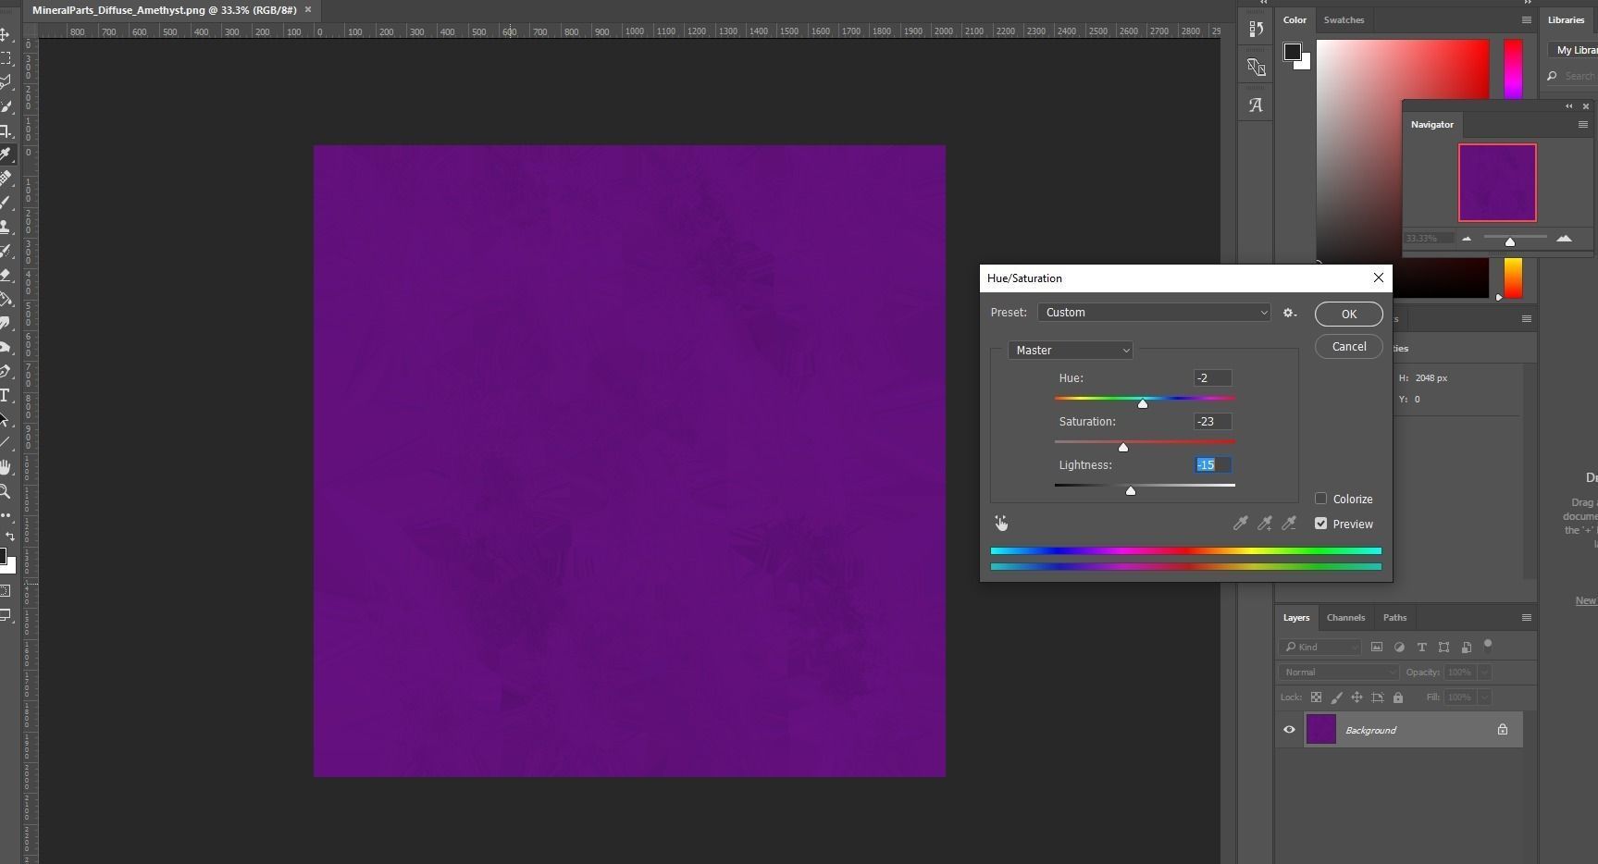The width and height of the screenshot is (1598, 864).
Task: Uncheck the Preview checkbox
Action: [1320, 524]
